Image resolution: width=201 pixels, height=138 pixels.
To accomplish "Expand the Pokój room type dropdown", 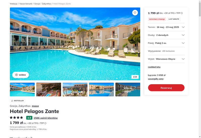I will pyautogui.click(x=166, y=43).
